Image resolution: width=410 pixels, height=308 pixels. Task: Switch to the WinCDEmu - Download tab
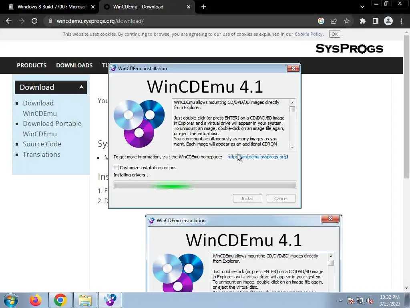(147, 7)
